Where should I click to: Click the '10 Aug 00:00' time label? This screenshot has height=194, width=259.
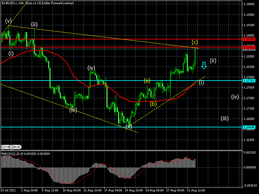click(72, 190)
